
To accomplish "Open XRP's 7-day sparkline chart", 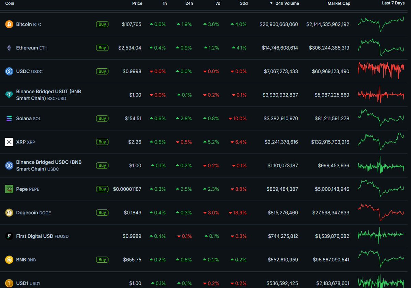I will tap(381, 141).
